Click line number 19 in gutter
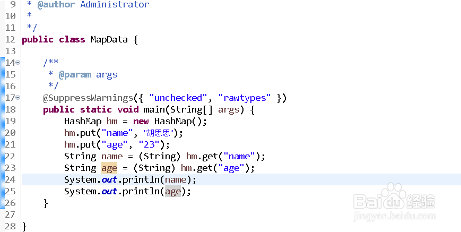This screenshot has height=232, width=461. 10,122
